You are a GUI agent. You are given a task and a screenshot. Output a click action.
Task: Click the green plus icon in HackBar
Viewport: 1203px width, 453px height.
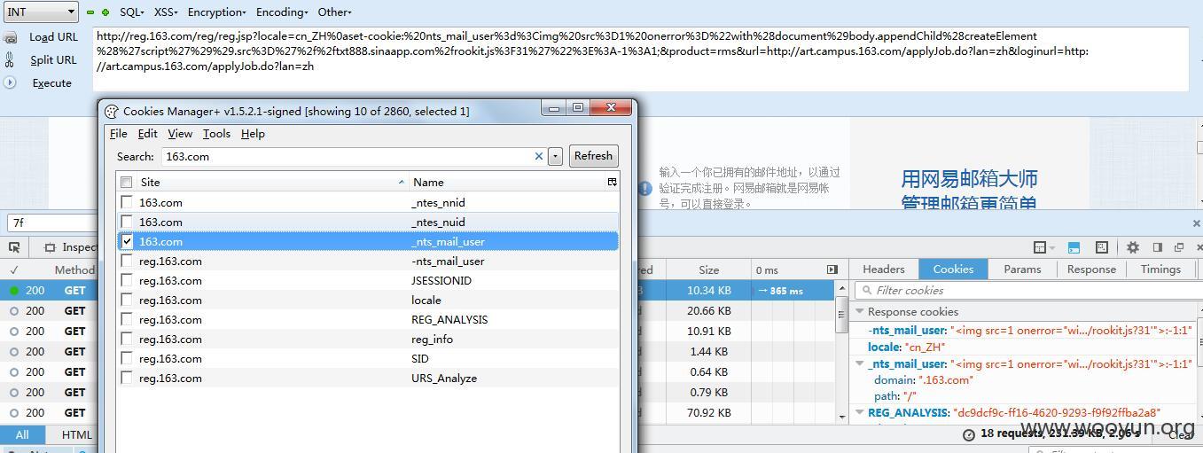(105, 12)
